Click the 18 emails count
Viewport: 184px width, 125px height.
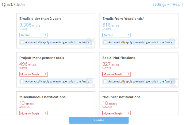pyautogui.click(x=109, y=103)
